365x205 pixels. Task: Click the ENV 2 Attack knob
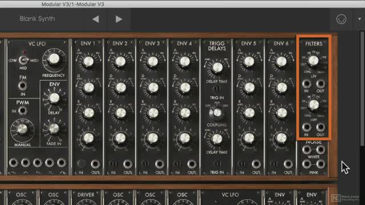(120, 61)
